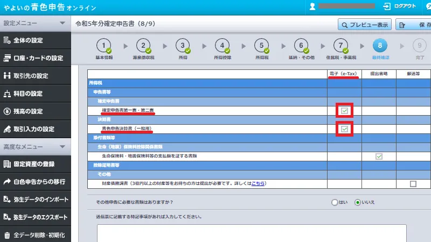The image size is (431, 242).
Task: Click the save document icon beside 保存
Action: coord(402,25)
